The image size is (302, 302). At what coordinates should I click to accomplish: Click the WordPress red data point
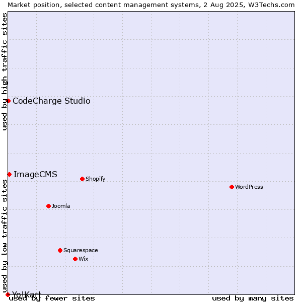232,187
